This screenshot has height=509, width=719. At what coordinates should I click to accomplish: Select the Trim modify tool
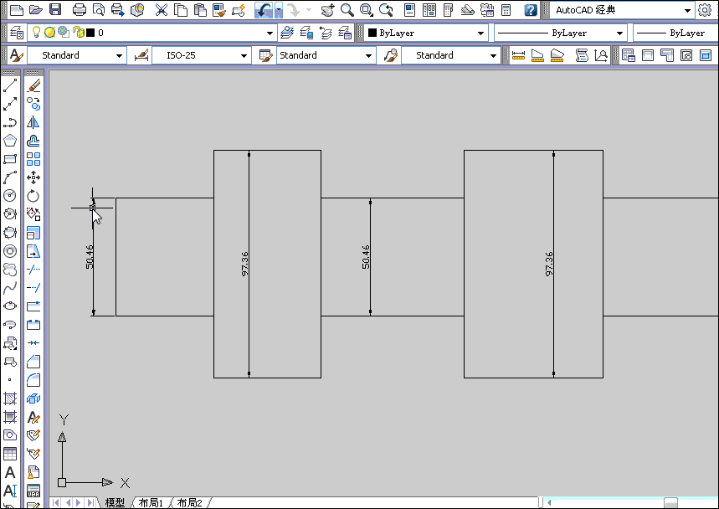[x=33, y=270]
